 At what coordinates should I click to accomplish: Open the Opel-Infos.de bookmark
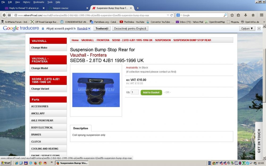click(x=250, y=22)
